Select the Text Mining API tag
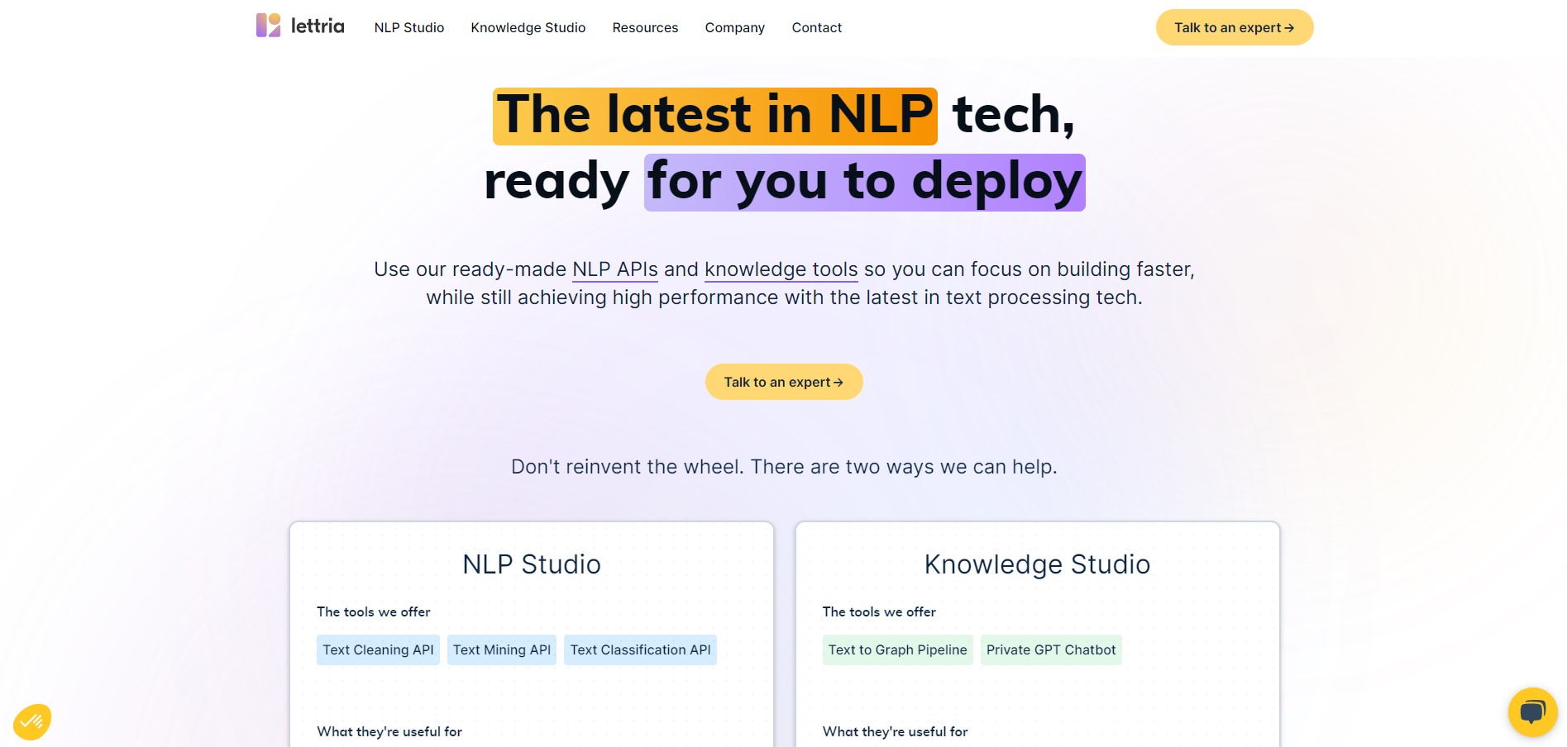 tap(502, 649)
